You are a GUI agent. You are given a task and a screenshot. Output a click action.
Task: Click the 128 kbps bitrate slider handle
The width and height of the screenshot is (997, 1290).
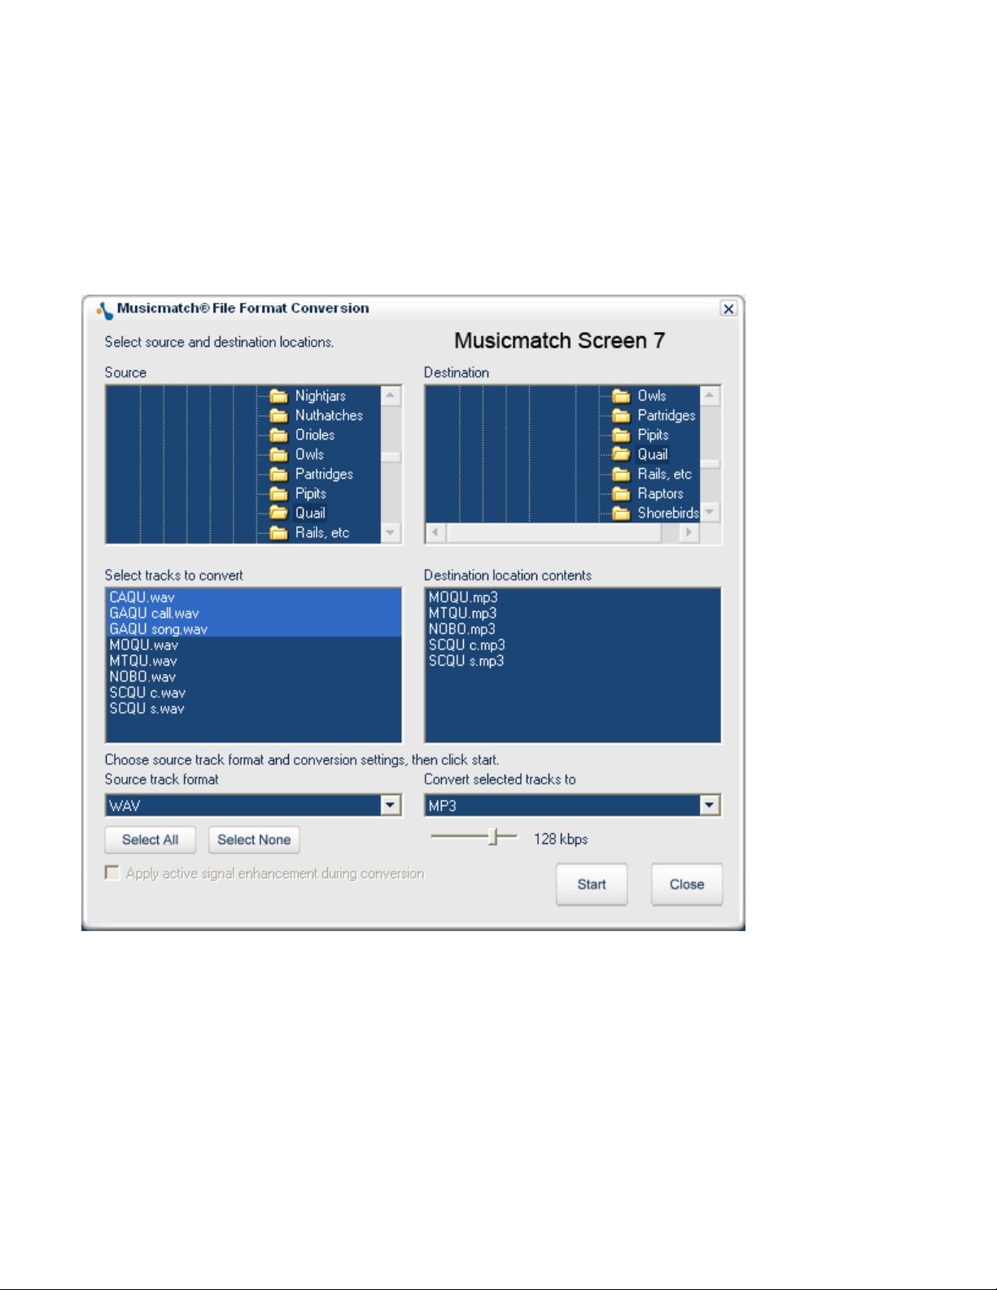click(493, 837)
